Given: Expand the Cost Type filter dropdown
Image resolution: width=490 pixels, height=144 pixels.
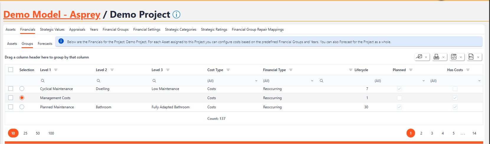Looking at the screenshot, I should [256, 81].
